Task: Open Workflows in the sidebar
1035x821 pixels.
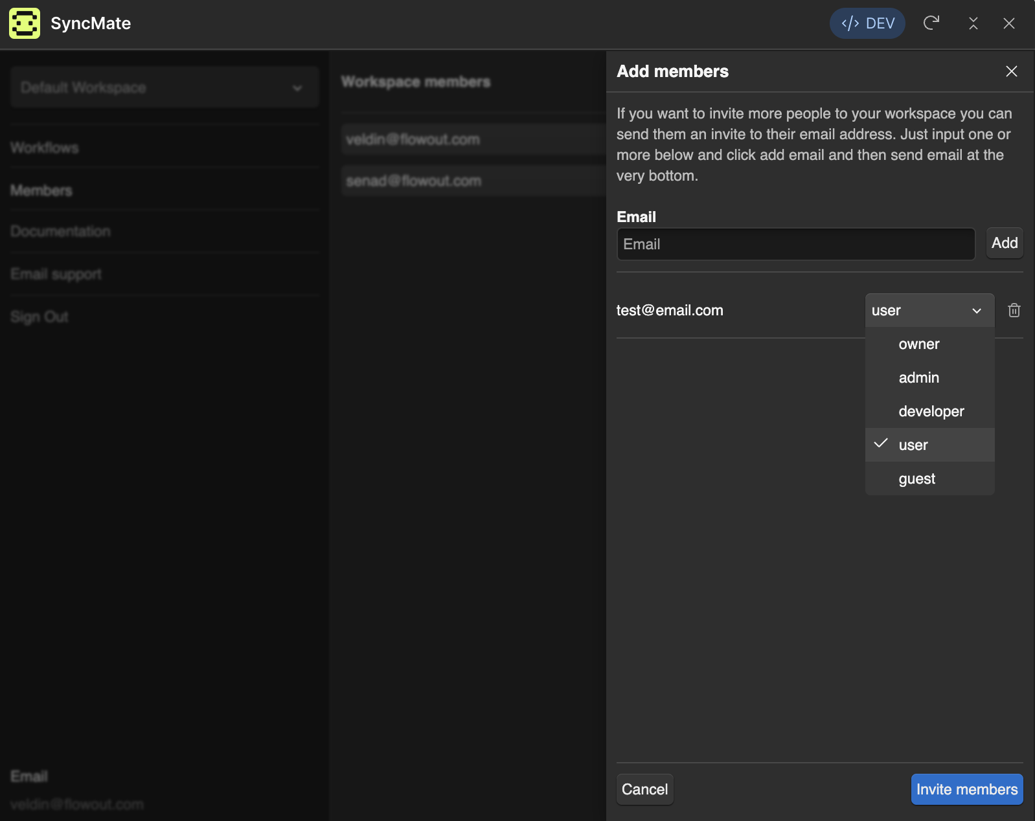Action: (x=45, y=148)
